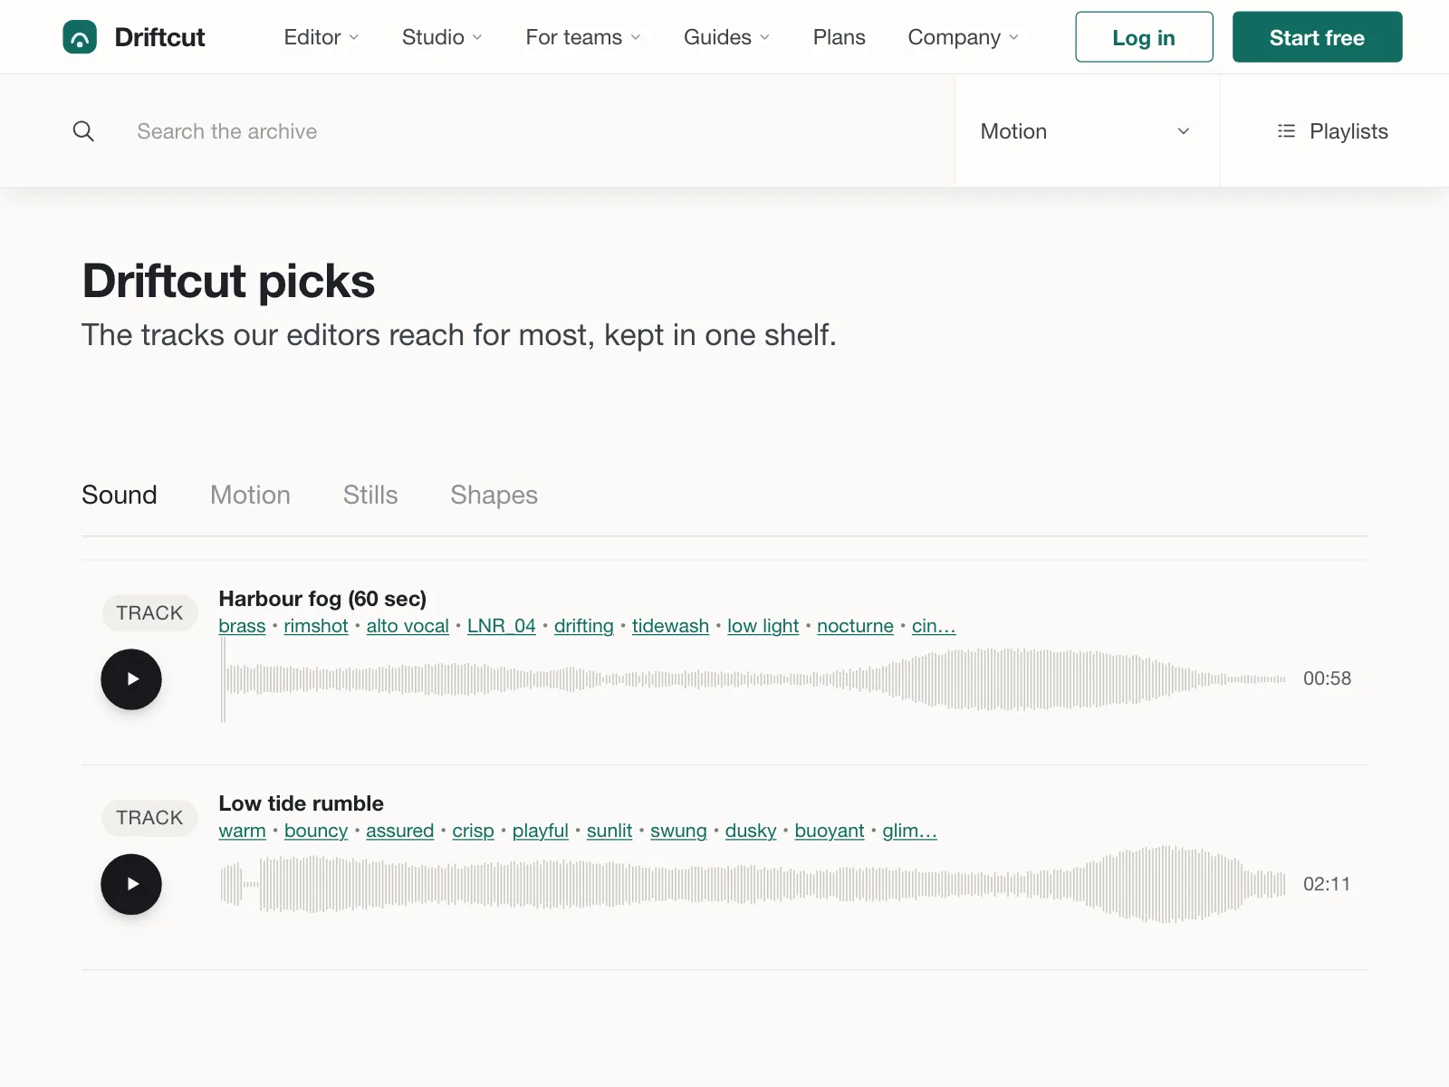This screenshot has height=1087, width=1449.
Task: Click the rimshot tag
Action: (x=316, y=626)
